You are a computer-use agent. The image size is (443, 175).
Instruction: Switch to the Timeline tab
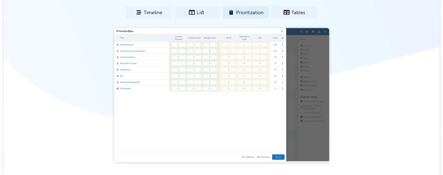(149, 13)
